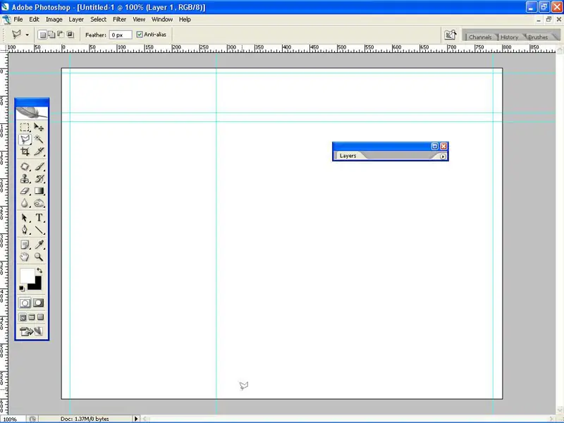Click the Feather value input field
The image size is (564, 423).
point(121,35)
